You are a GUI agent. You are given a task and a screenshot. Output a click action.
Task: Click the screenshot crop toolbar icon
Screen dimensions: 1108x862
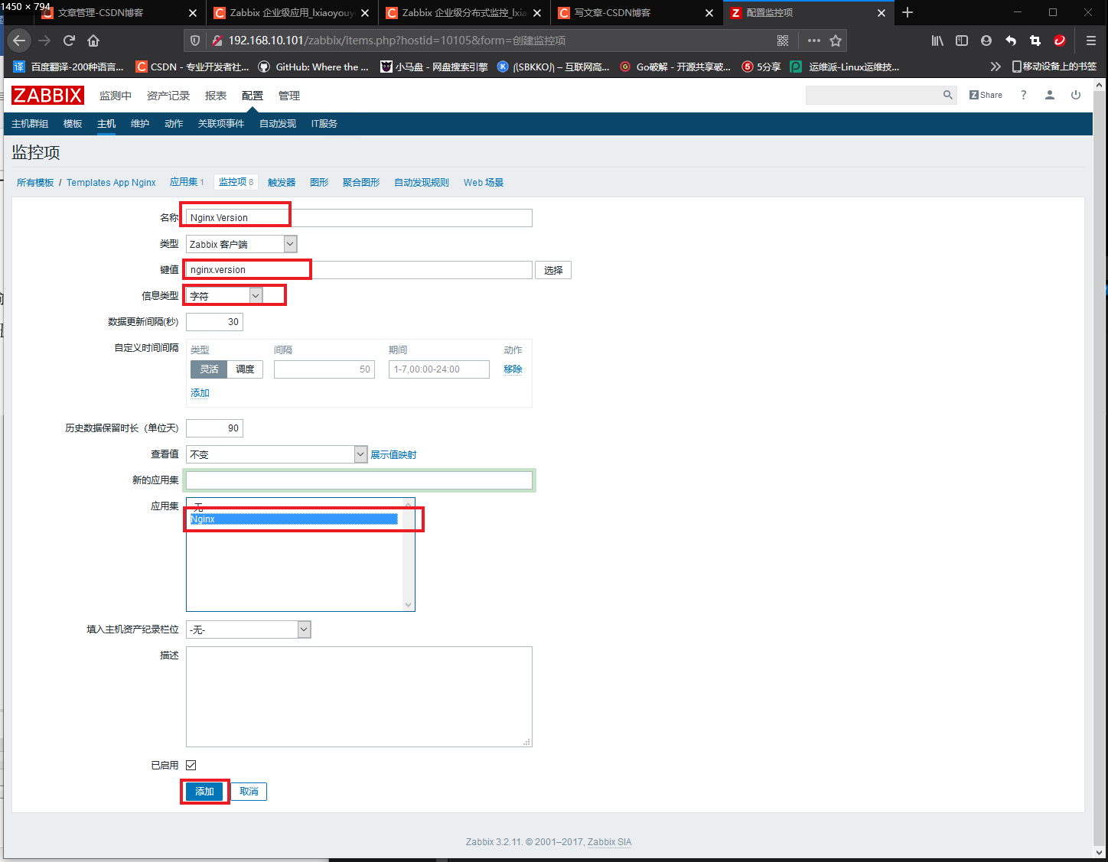tap(1035, 41)
